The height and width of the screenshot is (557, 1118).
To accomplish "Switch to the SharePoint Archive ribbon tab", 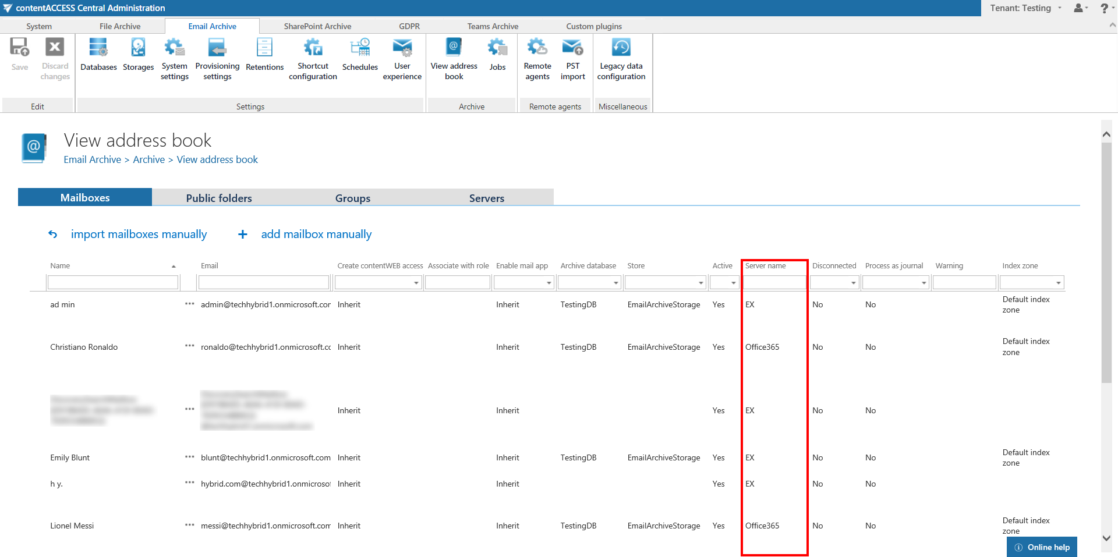I will tap(317, 26).
